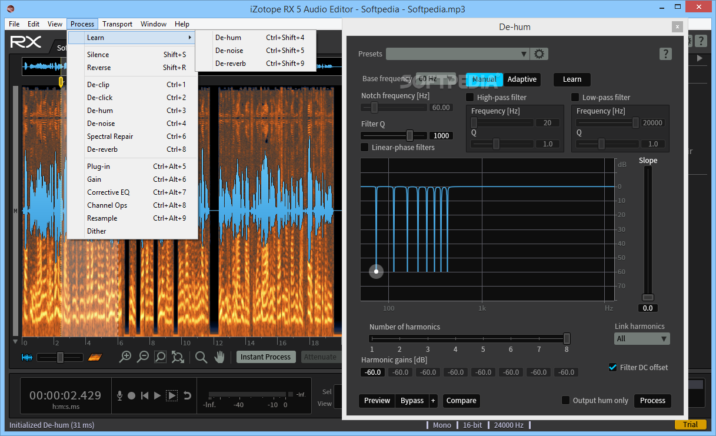This screenshot has width=716, height=436.
Task: Choose Dither menu entry
Action: (132, 231)
